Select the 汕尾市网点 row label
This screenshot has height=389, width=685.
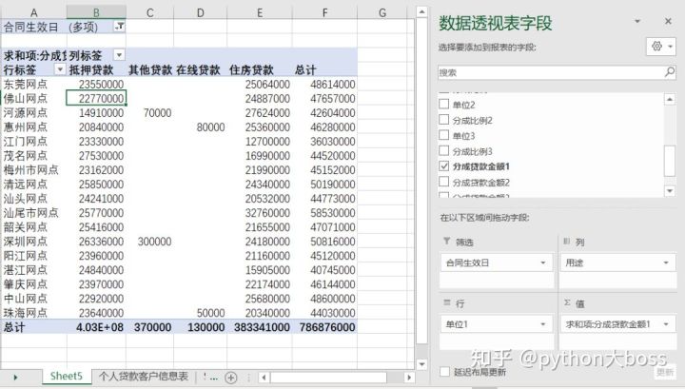tap(33, 213)
